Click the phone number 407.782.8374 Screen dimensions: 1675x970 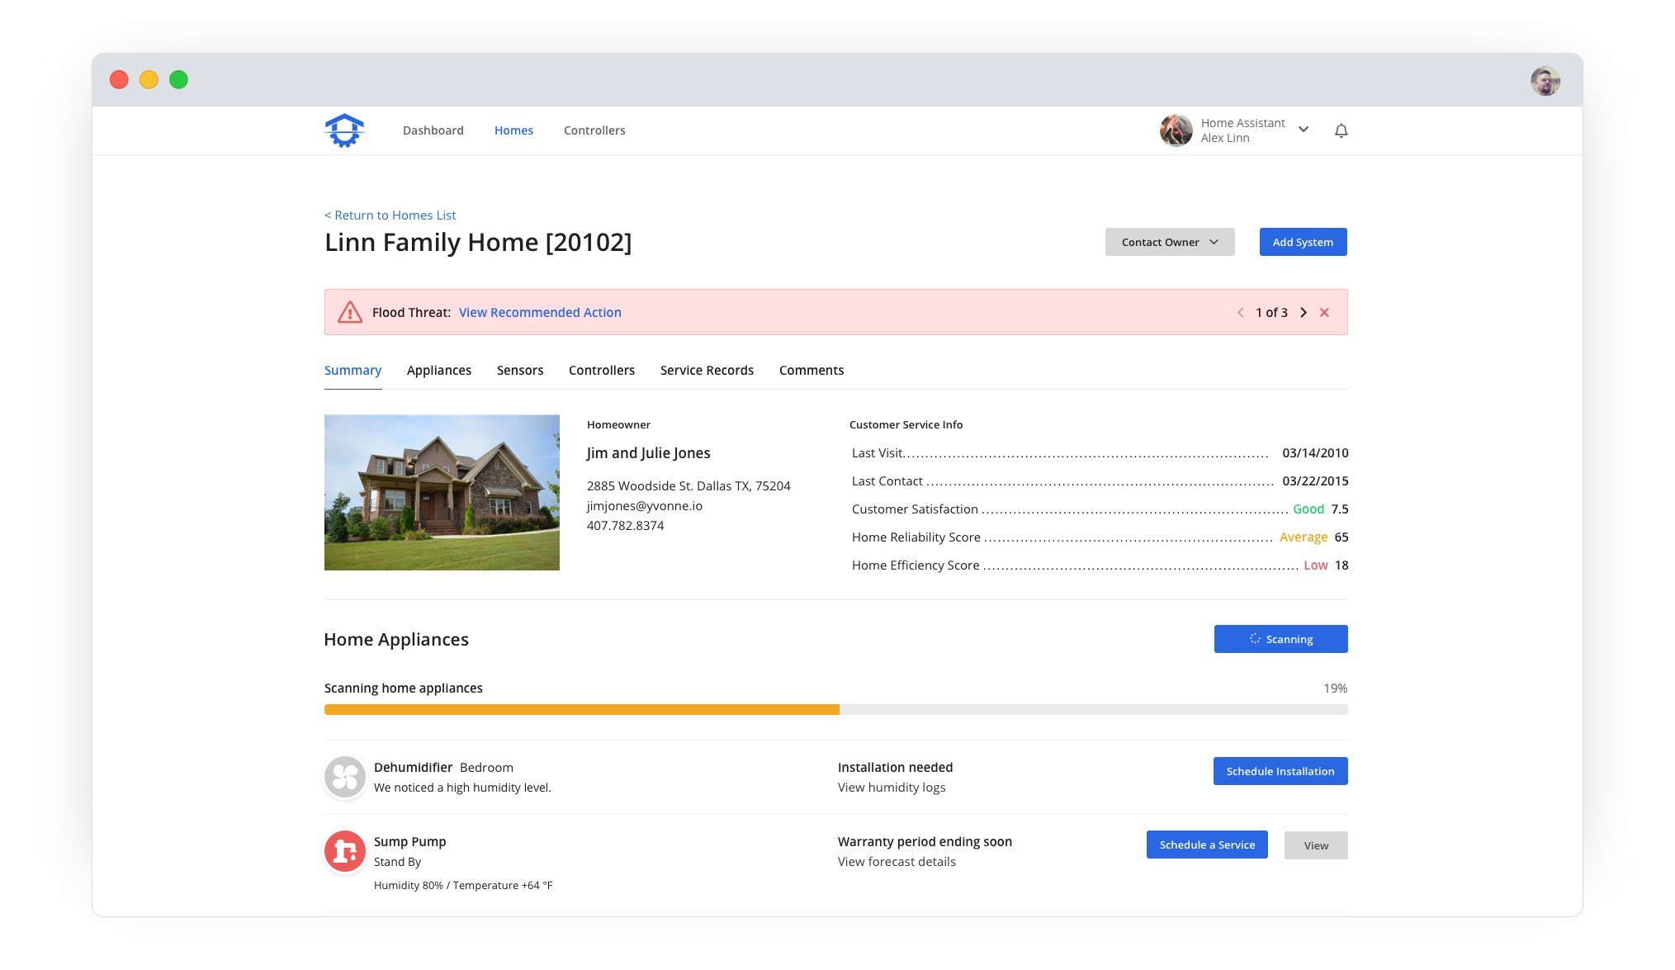point(625,525)
